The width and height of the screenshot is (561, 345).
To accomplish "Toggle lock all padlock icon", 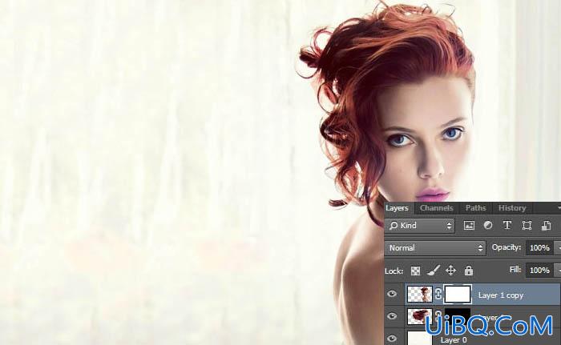I will coord(469,271).
